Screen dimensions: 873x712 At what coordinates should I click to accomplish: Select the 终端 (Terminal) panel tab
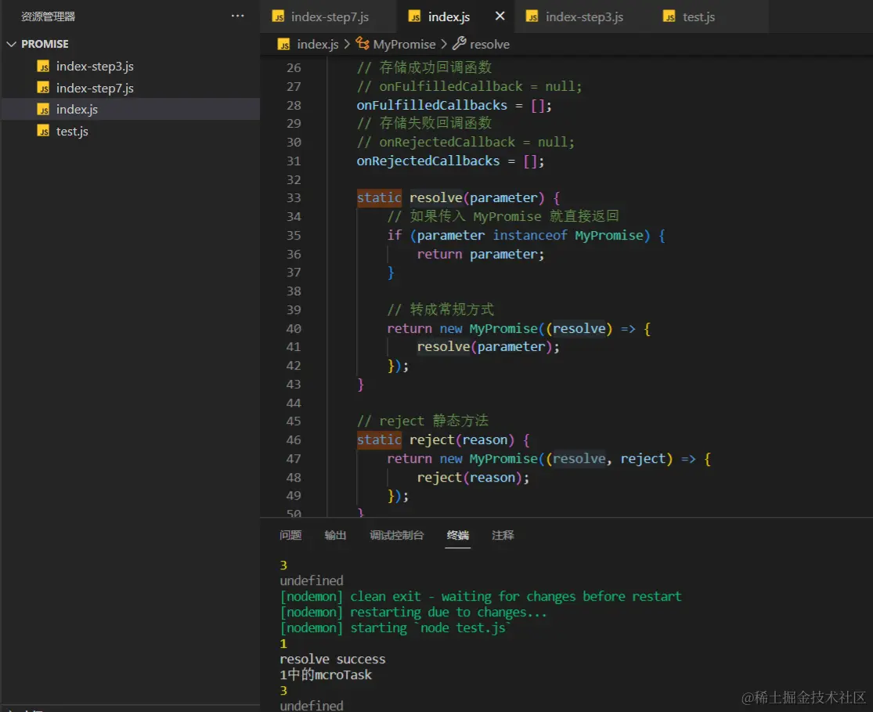coord(458,536)
